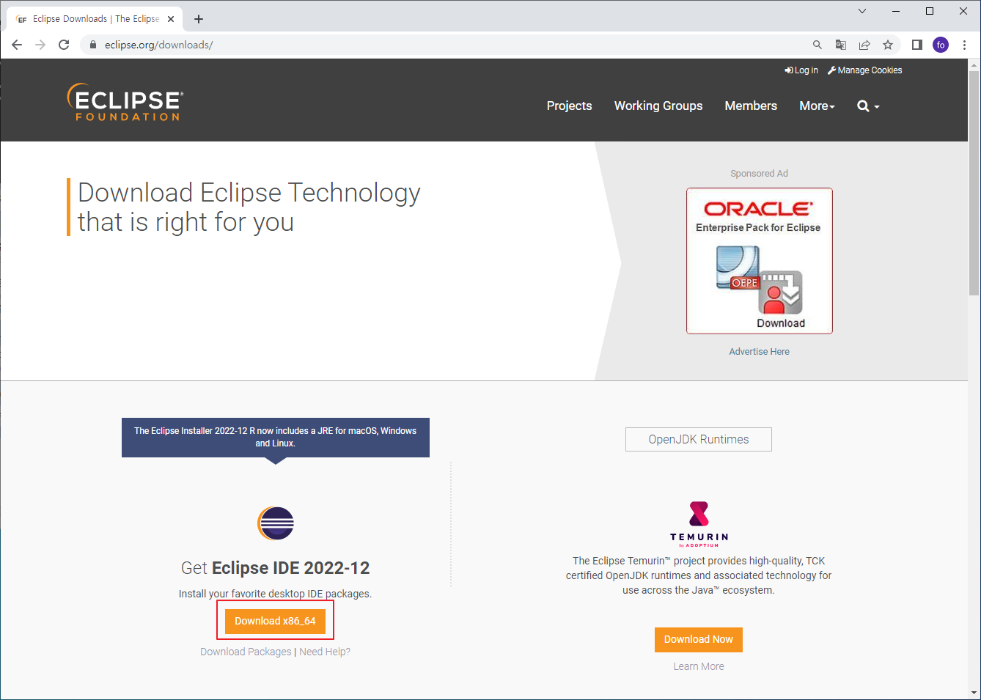Click the OpenJDK Runtimes button

(x=699, y=439)
